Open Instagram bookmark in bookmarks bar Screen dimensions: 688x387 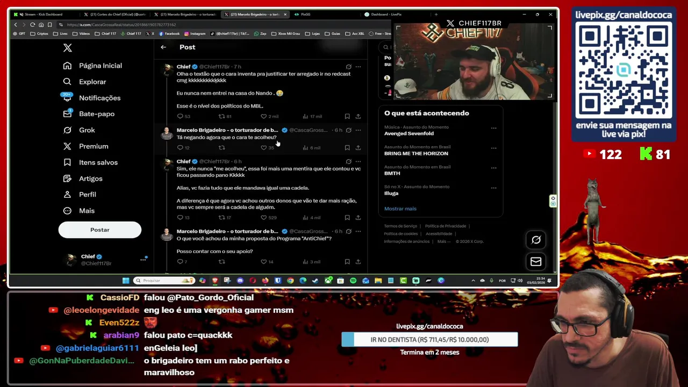pyautogui.click(x=195, y=33)
